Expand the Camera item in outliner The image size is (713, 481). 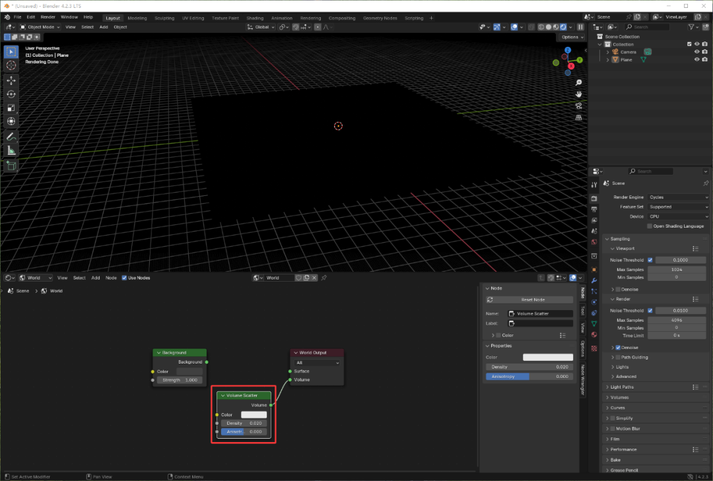coord(607,52)
